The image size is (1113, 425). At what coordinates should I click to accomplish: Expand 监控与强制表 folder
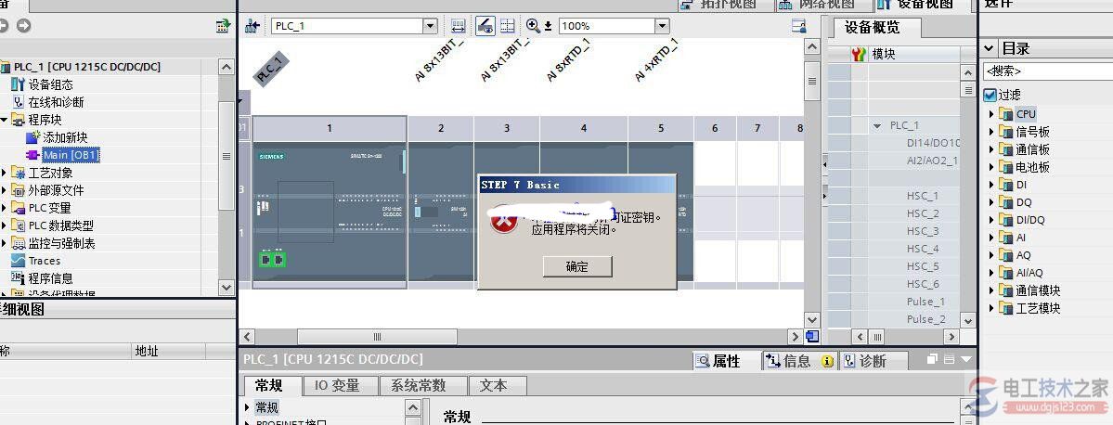coord(4,243)
